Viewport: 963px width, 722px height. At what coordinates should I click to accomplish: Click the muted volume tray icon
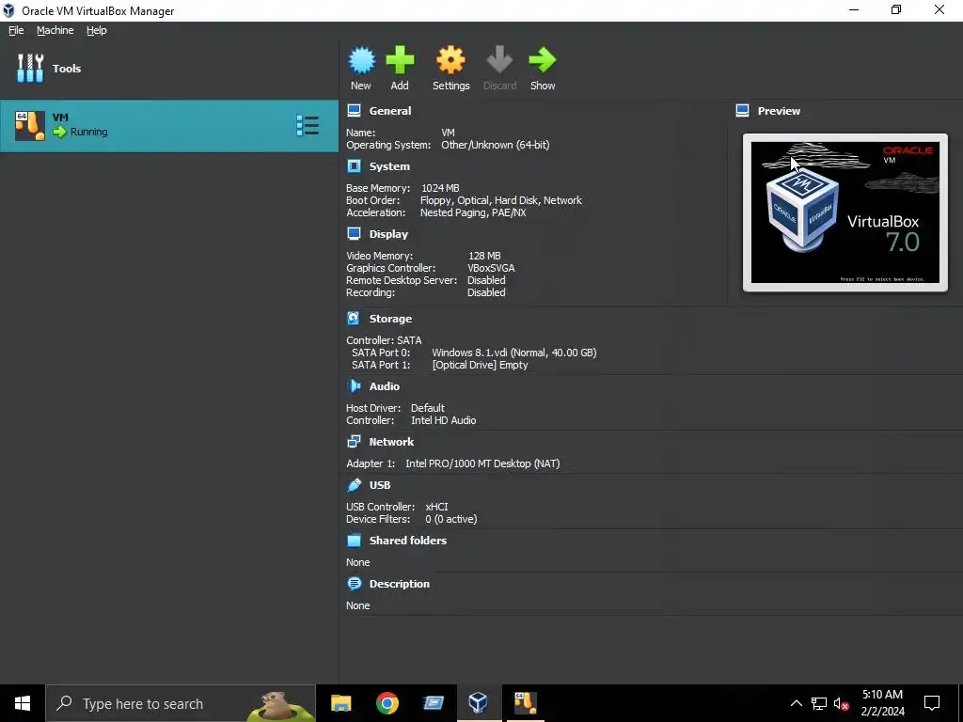(842, 703)
